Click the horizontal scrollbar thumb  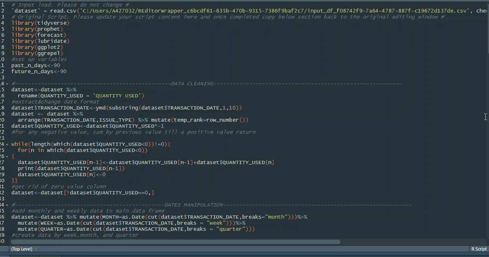[x=174, y=242]
